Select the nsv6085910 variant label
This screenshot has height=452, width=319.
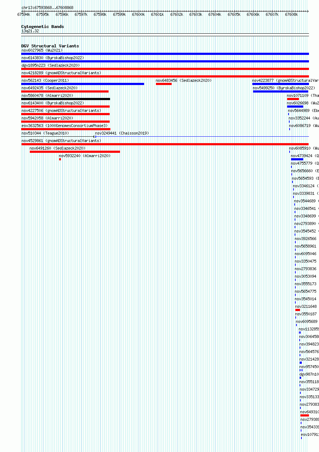(x=304, y=148)
